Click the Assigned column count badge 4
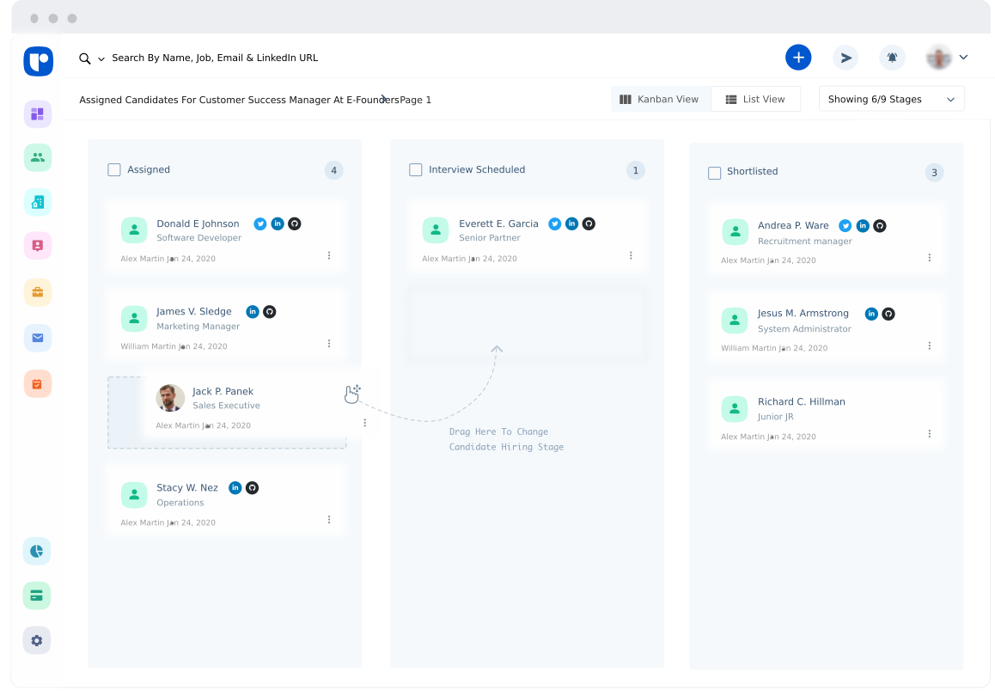 point(333,170)
